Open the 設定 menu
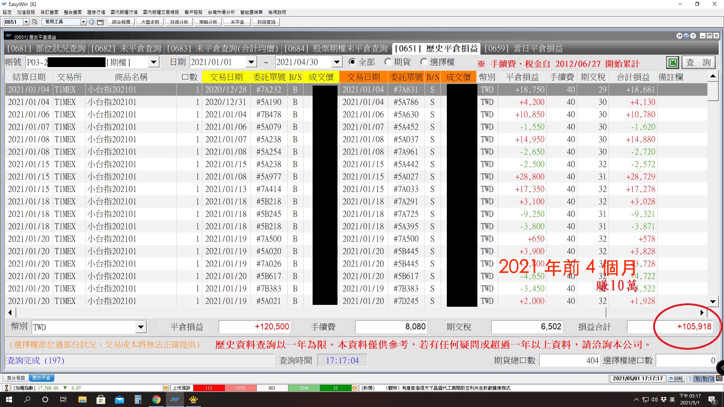Screen dimensions: 724x407 (x=7, y=12)
